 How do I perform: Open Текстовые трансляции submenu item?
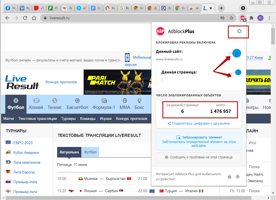tap(37, 118)
